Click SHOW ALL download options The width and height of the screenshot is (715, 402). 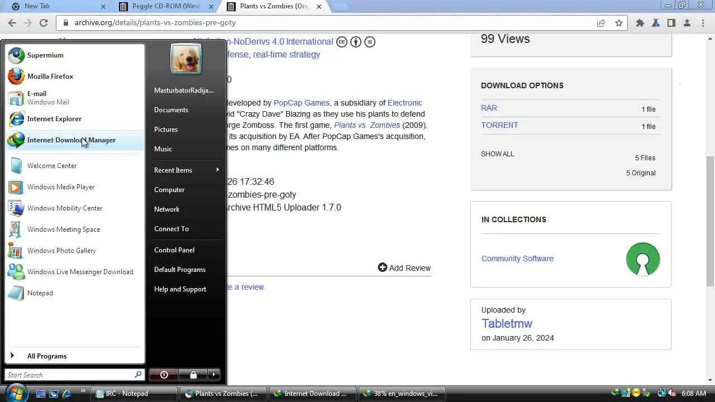click(x=497, y=154)
